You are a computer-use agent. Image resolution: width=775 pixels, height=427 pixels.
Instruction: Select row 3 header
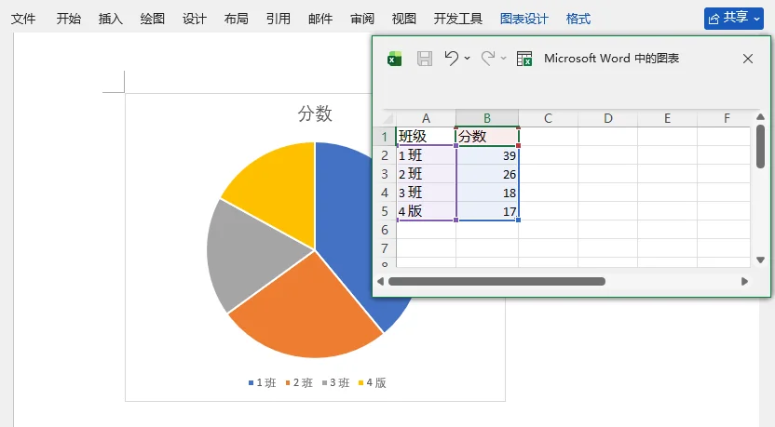click(385, 174)
